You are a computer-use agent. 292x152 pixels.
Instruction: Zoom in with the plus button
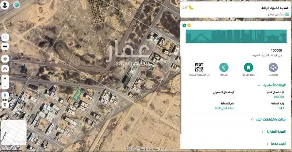5,78
